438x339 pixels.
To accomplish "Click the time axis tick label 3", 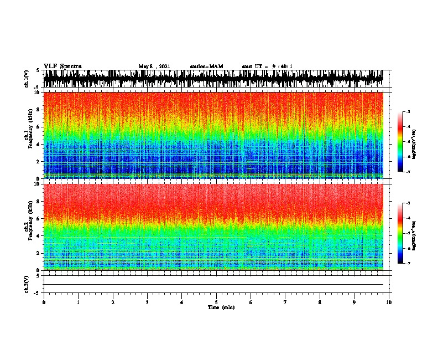I will [x=147, y=302].
